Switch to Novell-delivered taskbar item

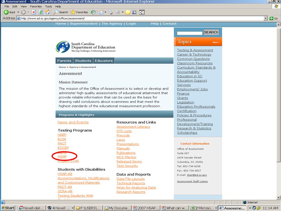pos(32,208)
